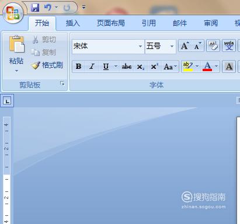Open the 插入 tab

pyautogui.click(x=72, y=23)
